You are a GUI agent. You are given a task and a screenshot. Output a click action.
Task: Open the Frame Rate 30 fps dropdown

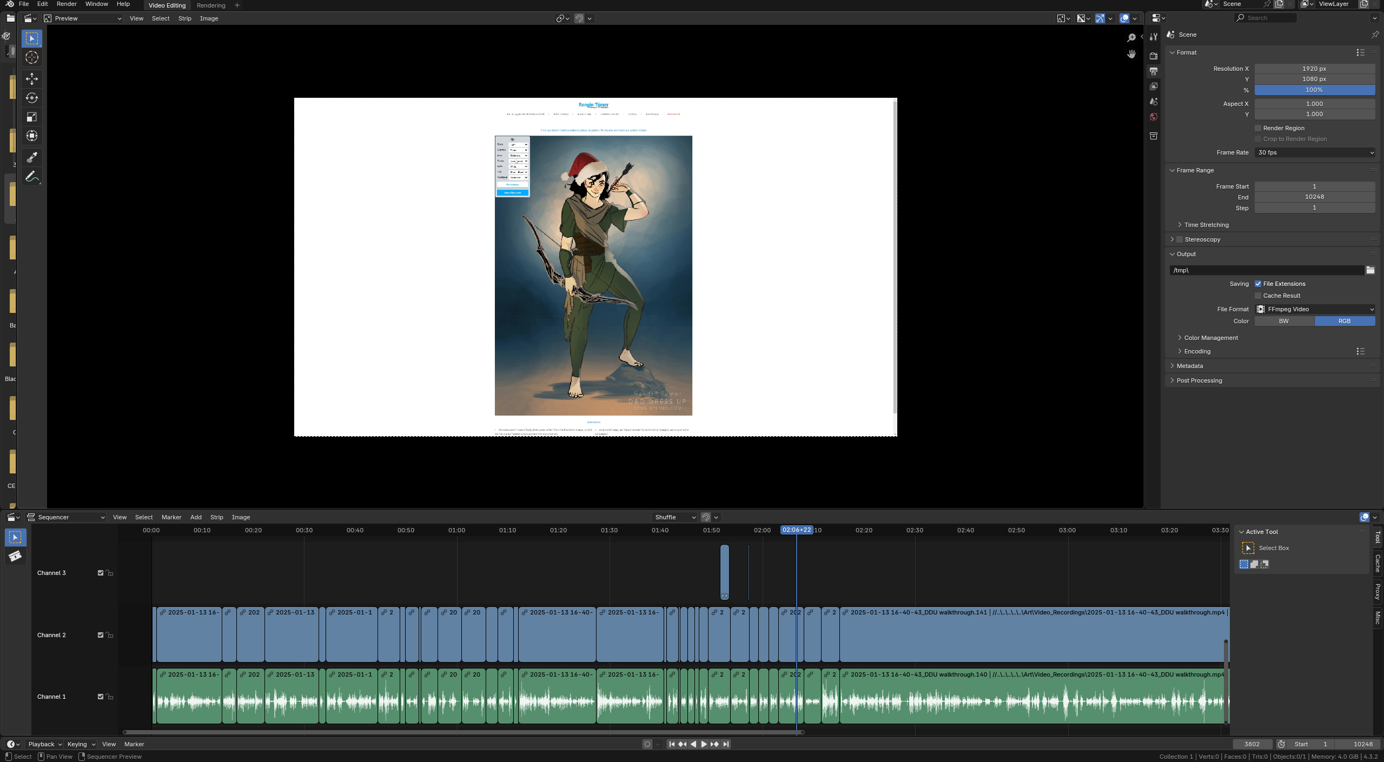[1315, 152]
